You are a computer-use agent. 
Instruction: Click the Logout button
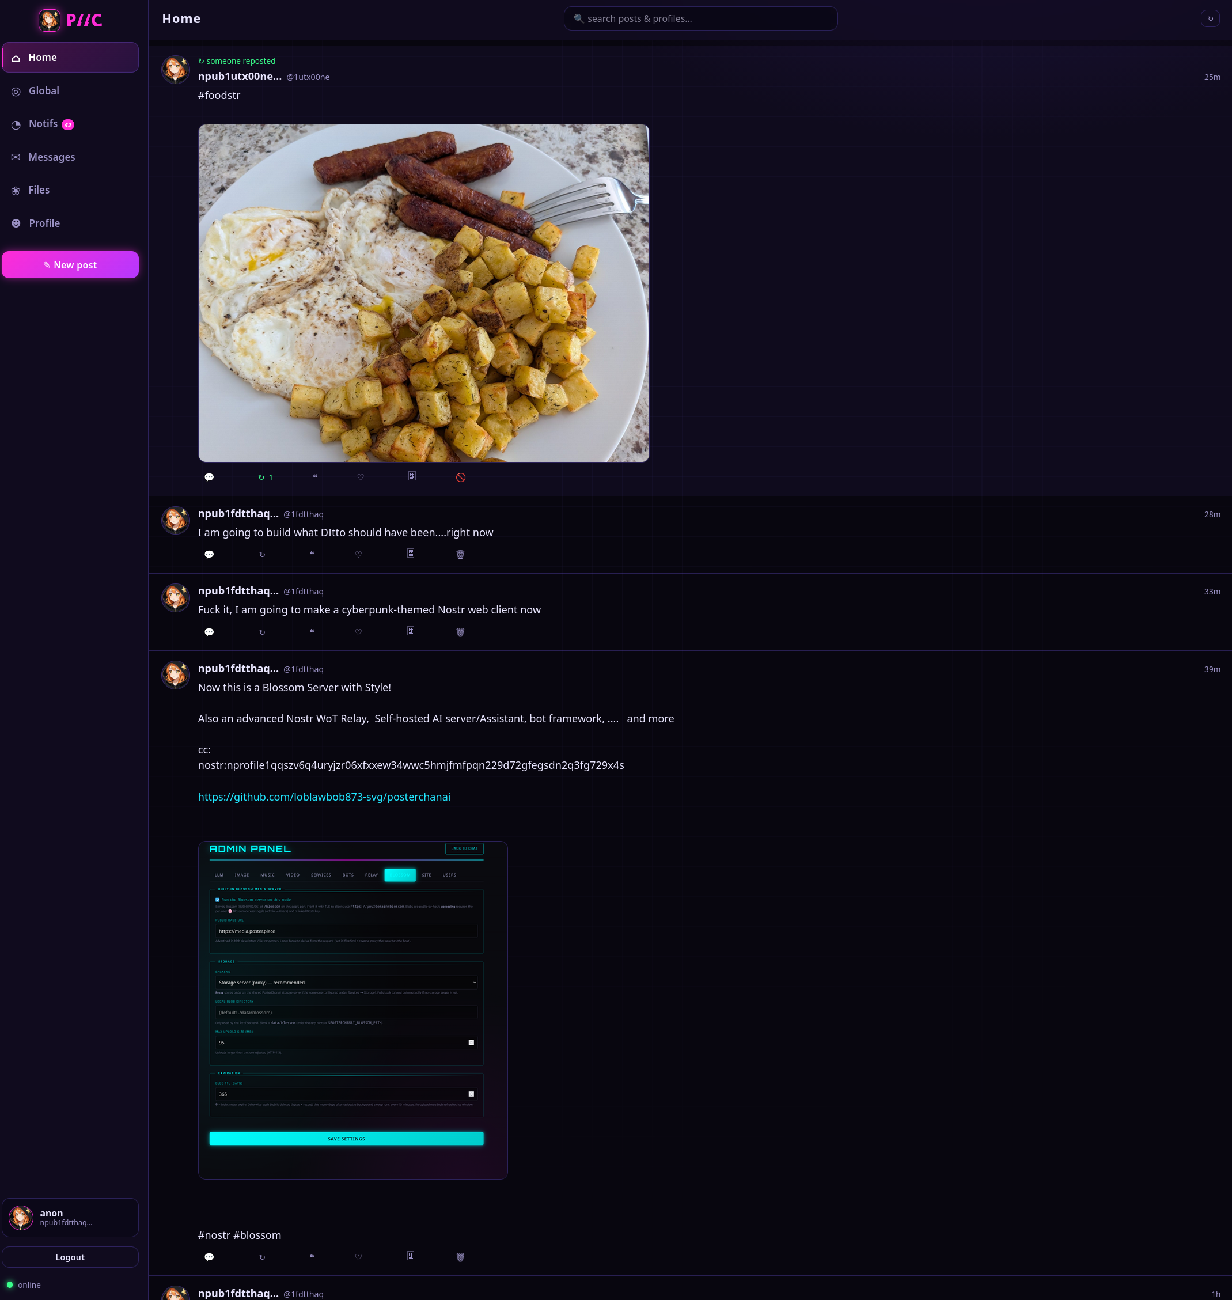click(x=70, y=1257)
